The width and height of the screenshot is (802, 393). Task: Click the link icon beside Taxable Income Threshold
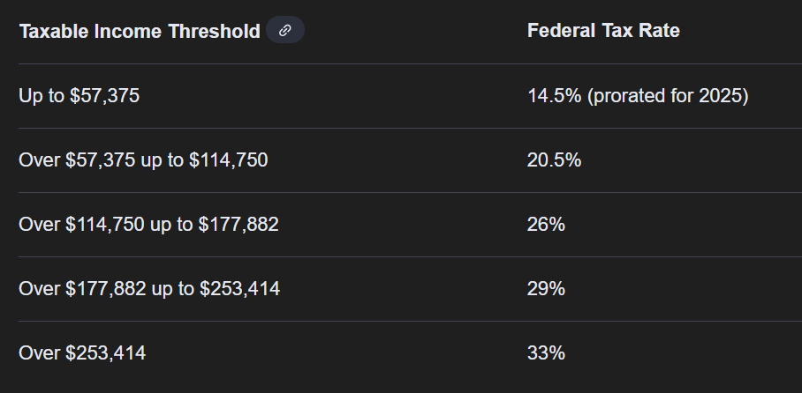click(284, 31)
